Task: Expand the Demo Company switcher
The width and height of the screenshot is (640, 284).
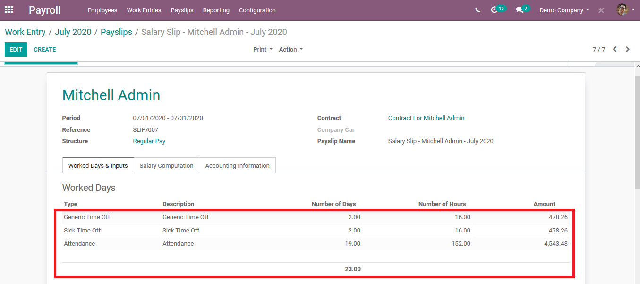Action: pos(564,10)
